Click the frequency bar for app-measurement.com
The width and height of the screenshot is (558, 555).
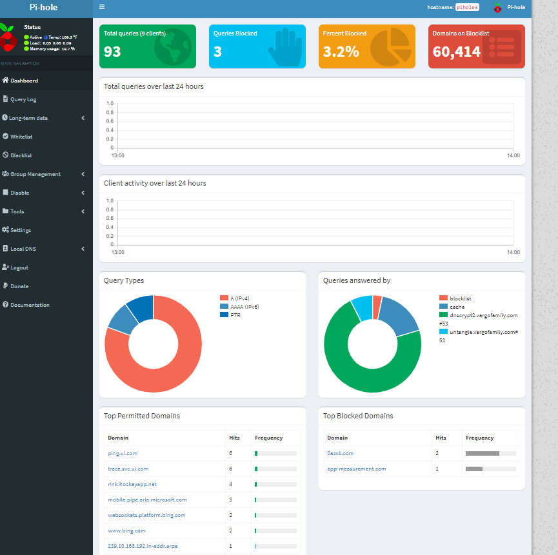(491, 469)
